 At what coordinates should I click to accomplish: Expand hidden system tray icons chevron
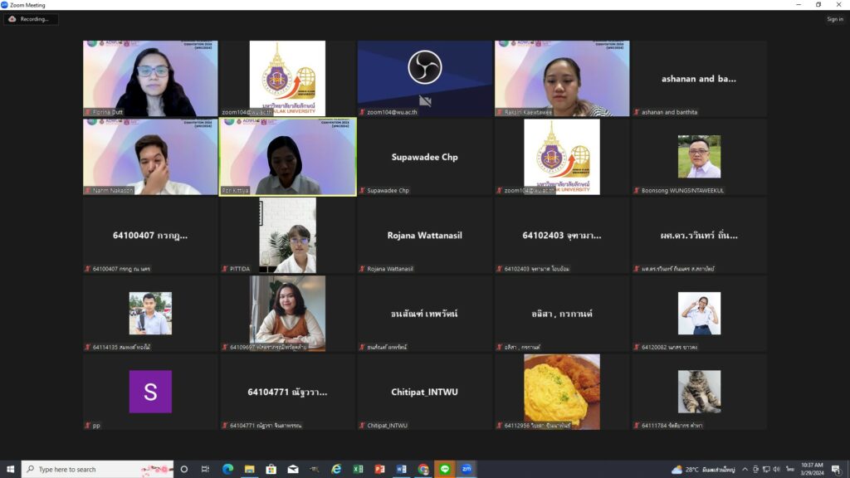745,469
